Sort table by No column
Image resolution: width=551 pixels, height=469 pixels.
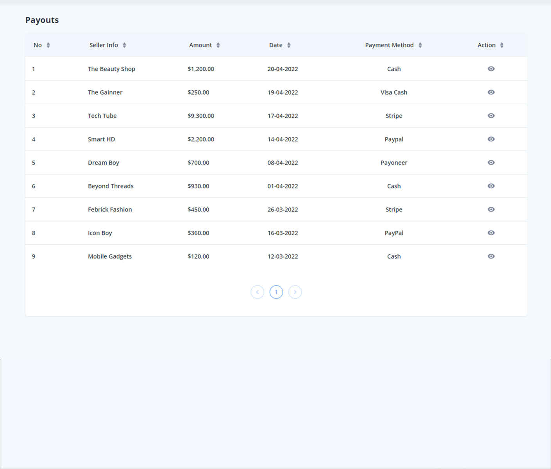[48, 45]
